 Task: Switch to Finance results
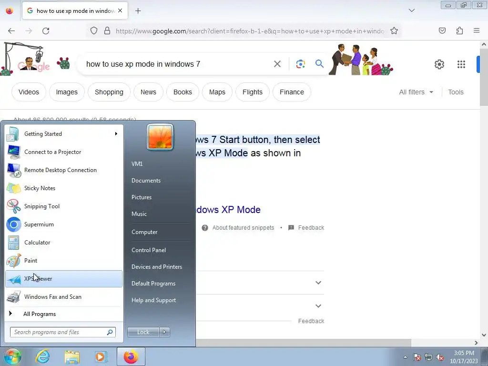292,92
